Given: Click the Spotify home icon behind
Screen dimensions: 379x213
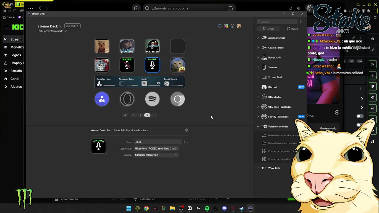Looking at the screenshot, I should [136, 8].
